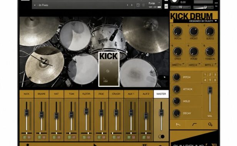This screenshot has width=237, height=146.
Task: Select the next preset arrow
Action: click(x=132, y=5)
